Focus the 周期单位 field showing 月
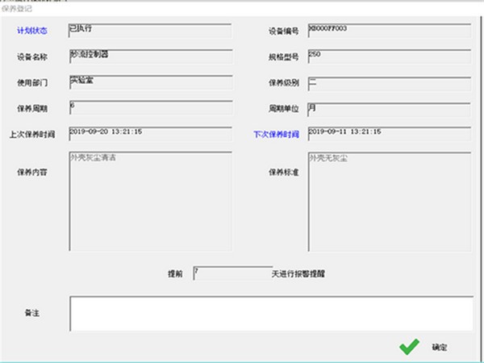Image resolution: width=484 pixels, height=363 pixels. [388, 108]
